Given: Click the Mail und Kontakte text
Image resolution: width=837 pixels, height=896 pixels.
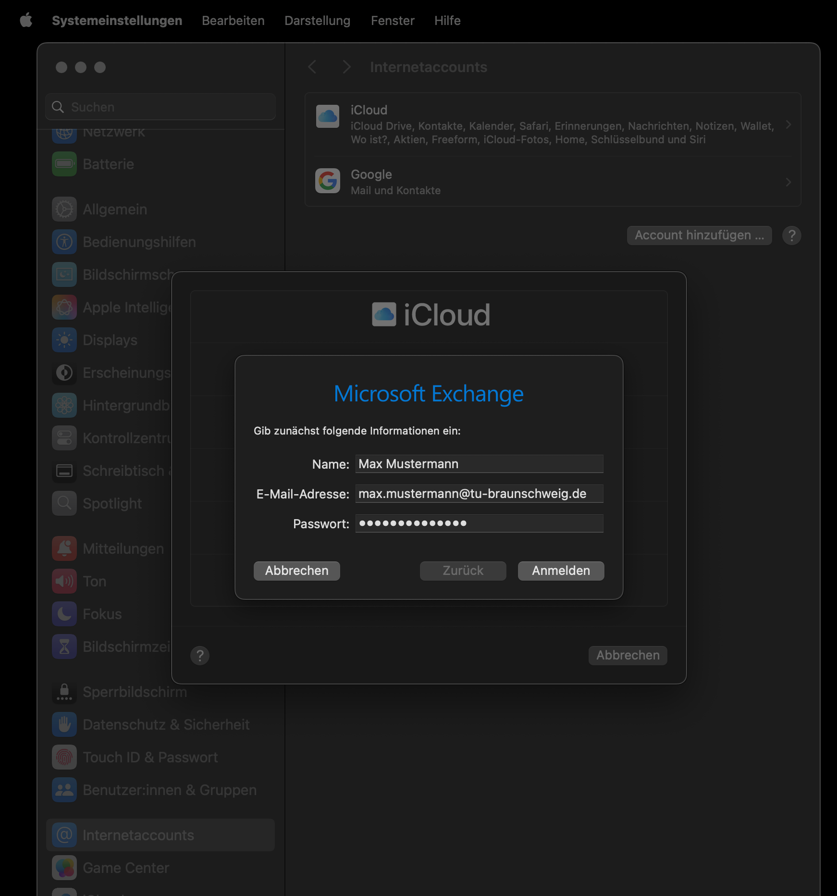Looking at the screenshot, I should tap(395, 190).
